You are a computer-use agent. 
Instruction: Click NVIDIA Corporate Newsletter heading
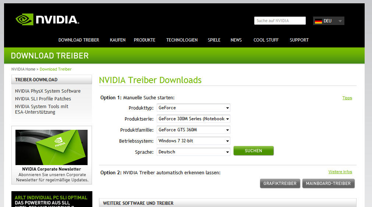pos(52,169)
